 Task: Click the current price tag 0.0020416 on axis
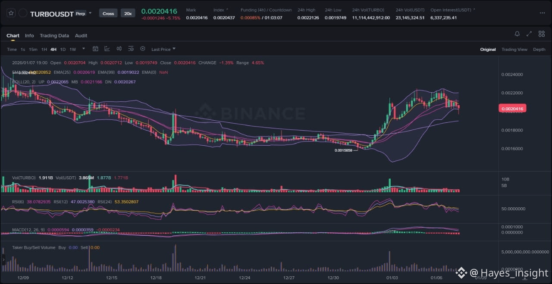[x=512, y=109]
